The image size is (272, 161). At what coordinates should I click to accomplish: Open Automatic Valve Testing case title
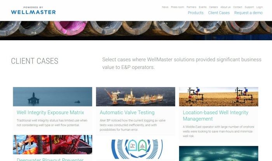click(x=127, y=113)
